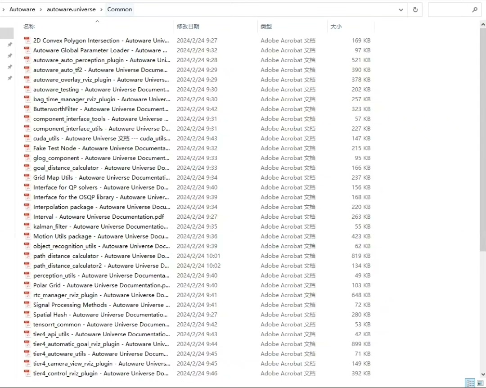This screenshot has height=388, width=486.
Task: Navigate to autoware.universe breadcrumb
Action: (x=71, y=9)
